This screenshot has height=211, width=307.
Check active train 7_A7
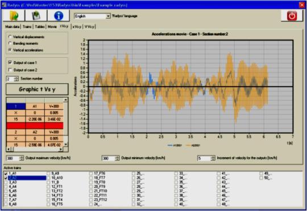coord(6,200)
